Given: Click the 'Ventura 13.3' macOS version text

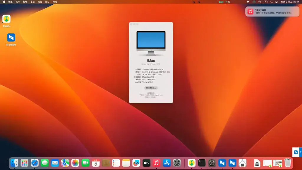Looking at the screenshot, I should point(147,82).
